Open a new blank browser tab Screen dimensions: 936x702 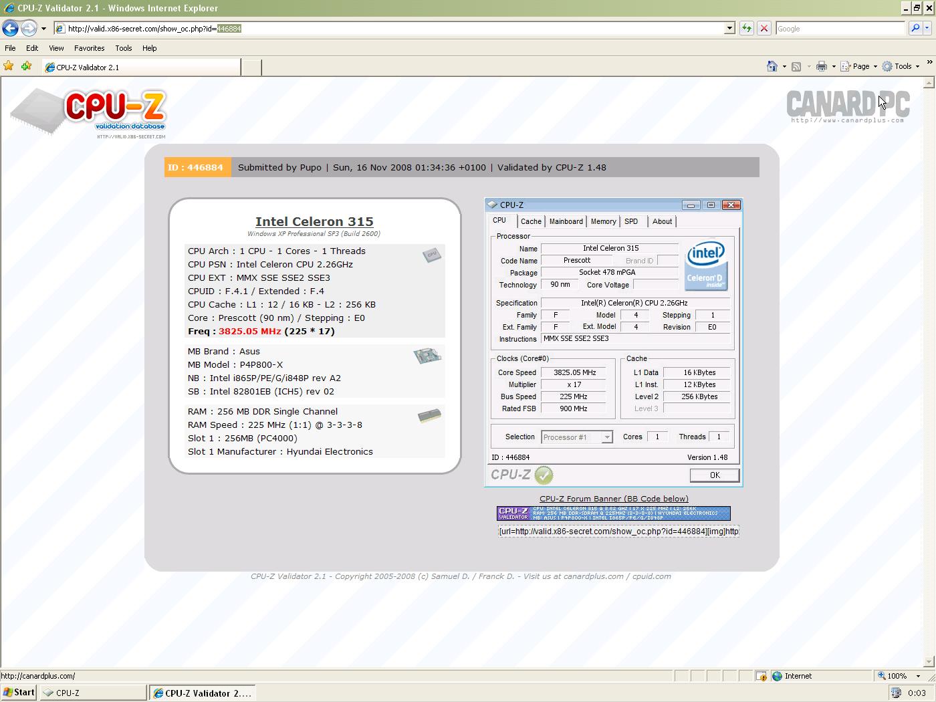[x=251, y=67]
